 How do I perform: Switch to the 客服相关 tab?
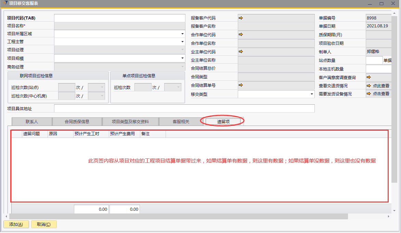point(181,121)
